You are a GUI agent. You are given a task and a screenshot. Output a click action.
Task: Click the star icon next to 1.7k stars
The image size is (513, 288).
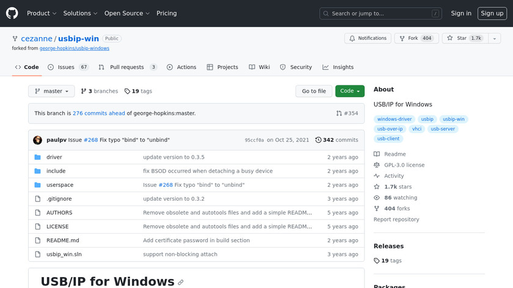[377, 187]
